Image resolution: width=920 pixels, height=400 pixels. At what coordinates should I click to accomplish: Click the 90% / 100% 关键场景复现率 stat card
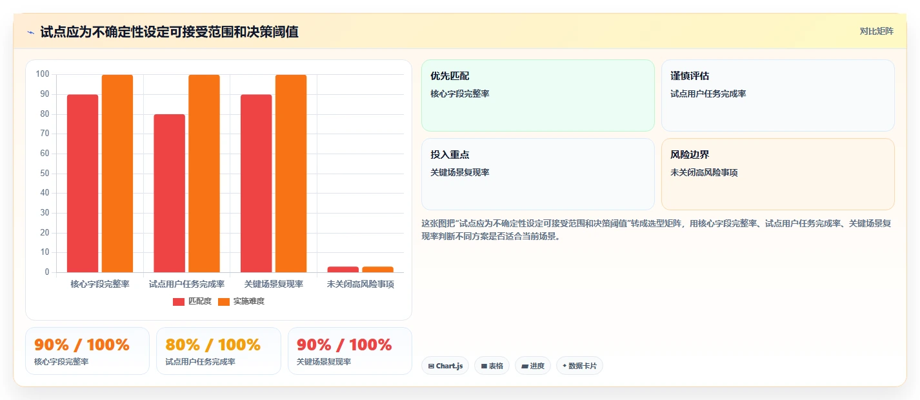click(x=350, y=351)
